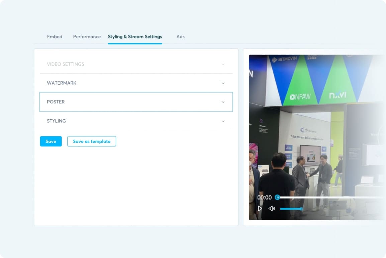Adjust the video volume slider
The height and width of the screenshot is (258, 386).
[x=291, y=209]
